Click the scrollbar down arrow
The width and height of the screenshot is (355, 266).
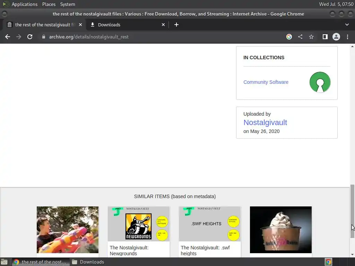tap(352, 255)
